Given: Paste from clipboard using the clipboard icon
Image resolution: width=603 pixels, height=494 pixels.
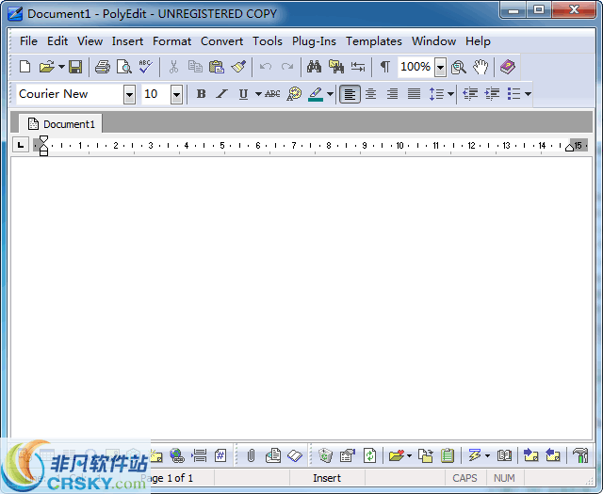Looking at the screenshot, I should click(217, 67).
